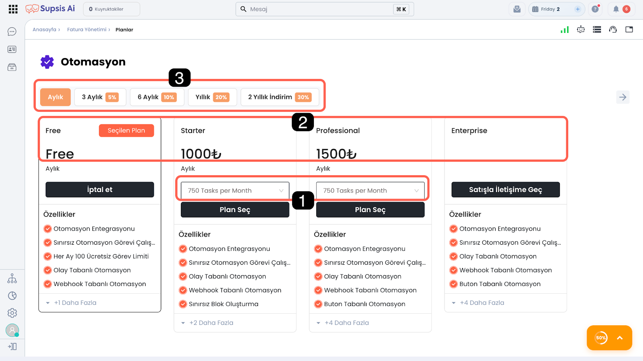This screenshot has height=361, width=643.
Task: Open the contacts card sidebar icon
Action: [12, 49]
